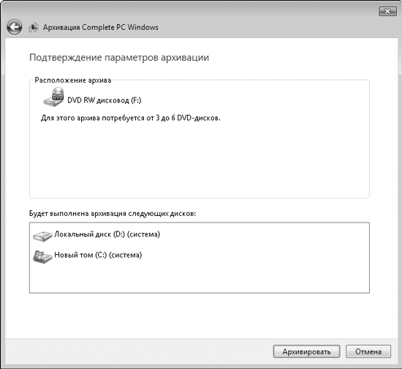
Task: Go back using the round arrow button
Action: [15, 27]
